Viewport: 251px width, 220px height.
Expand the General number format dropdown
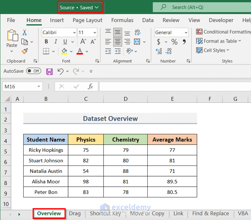click(186, 33)
